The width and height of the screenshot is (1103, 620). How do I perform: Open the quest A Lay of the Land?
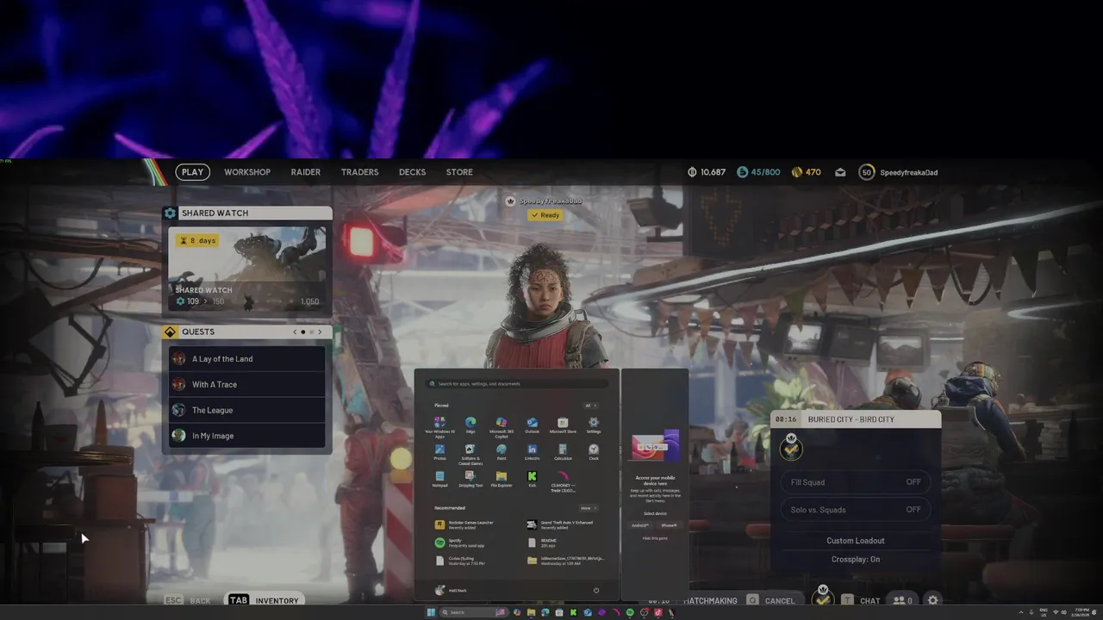click(247, 359)
